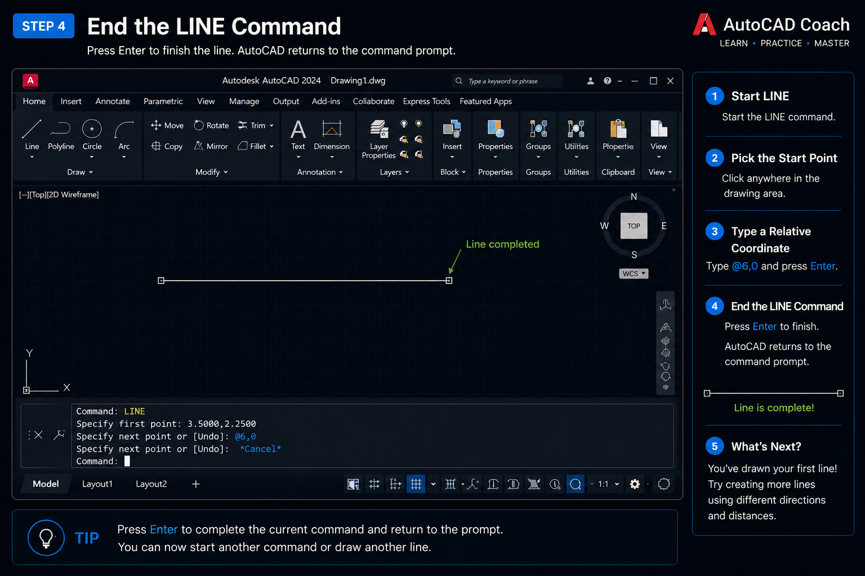Select the Polyline tool
Screen dimensions: 865x576
61,134
